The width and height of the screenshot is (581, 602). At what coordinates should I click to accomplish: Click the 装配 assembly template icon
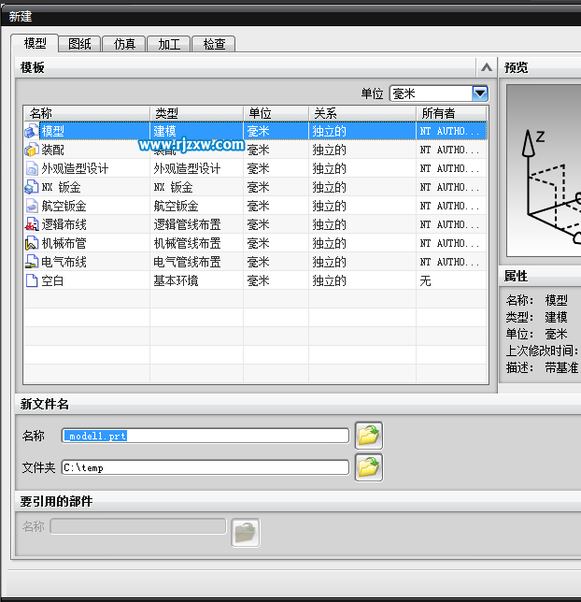point(32,150)
